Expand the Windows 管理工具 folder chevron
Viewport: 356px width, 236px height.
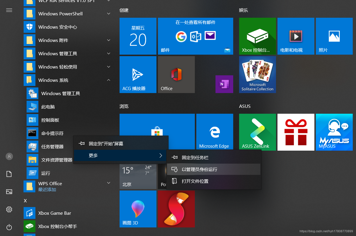[x=109, y=53]
